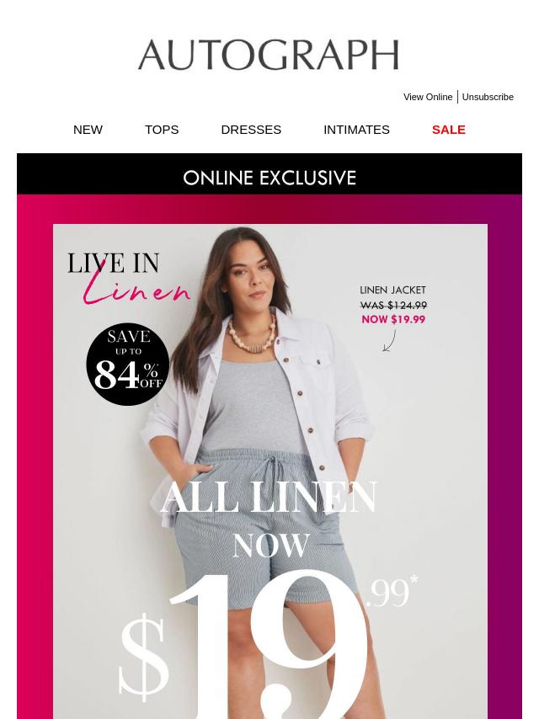
Task: Open the INTIMATES category
Action: [356, 130]
